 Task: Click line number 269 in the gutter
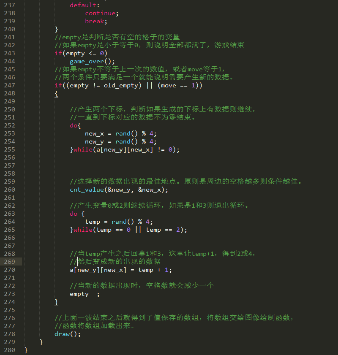(10, 262)
